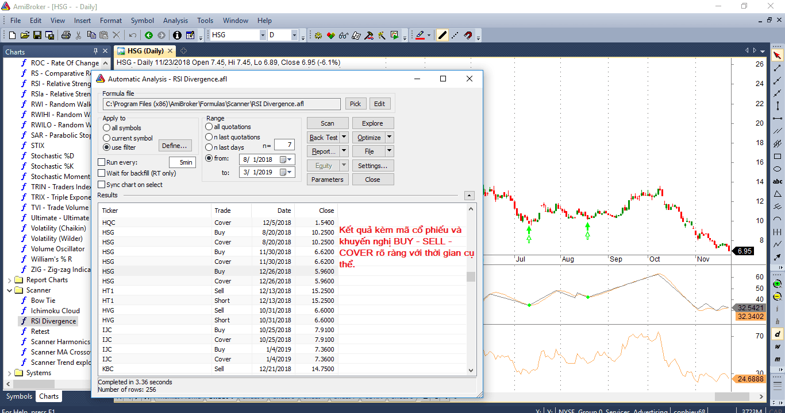Viewport: 785px width, 413px height.
Task: Open a file with the folder icon
Action: click(26, 36)
